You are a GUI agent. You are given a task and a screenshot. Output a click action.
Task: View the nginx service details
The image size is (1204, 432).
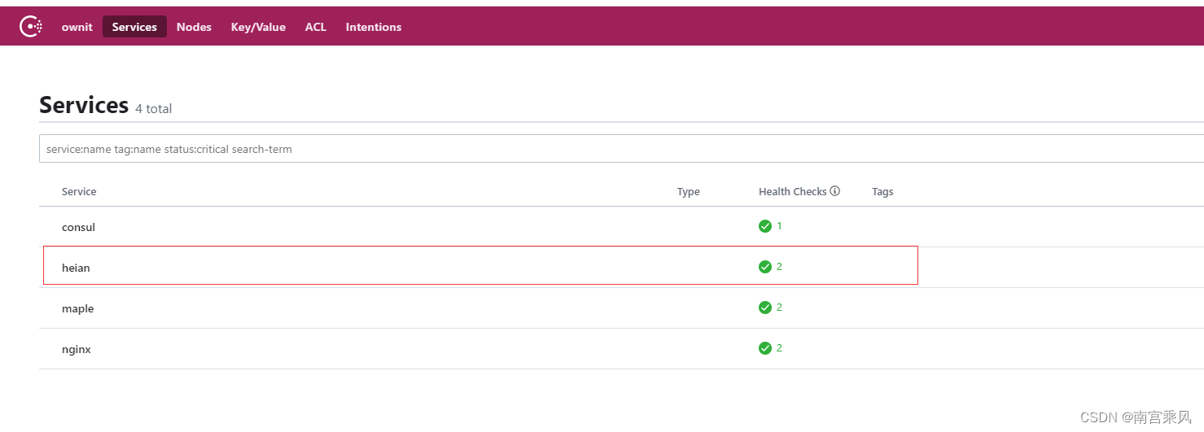76,349
